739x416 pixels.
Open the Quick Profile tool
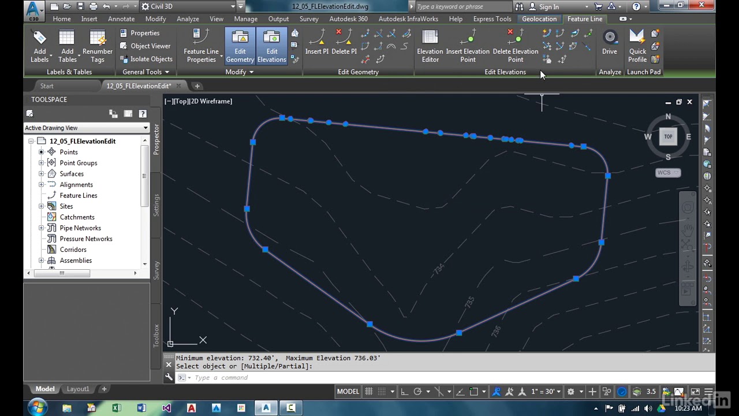click(x=637, y=46)
